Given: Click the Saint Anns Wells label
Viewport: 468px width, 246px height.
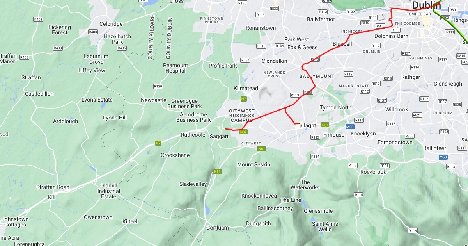Looking at the screenshot, I should pyautogui.click(x=325, y=226).
